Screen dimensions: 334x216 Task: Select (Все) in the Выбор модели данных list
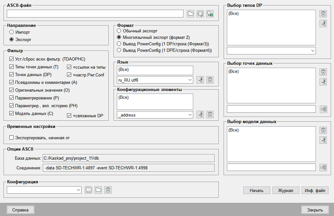pos(233,130)
